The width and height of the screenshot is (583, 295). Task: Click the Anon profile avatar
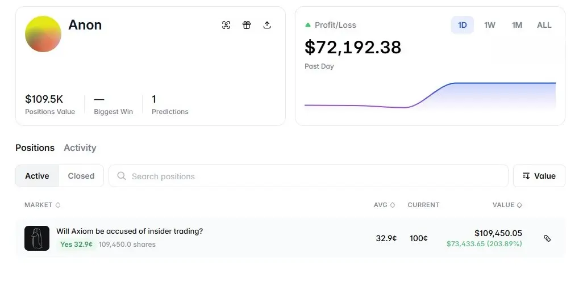[x=43, y=34]
